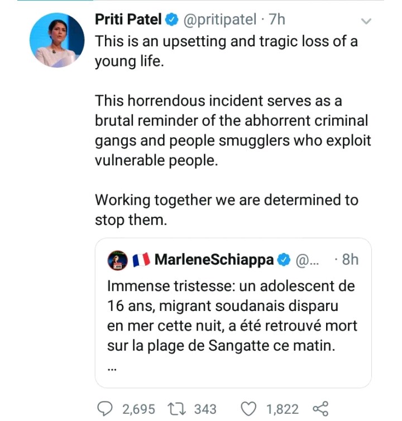The width and height of the screenshot is (402, 421).
Task: Click the 8h timestamp on the quoted tweet
Action: [350, 260]
